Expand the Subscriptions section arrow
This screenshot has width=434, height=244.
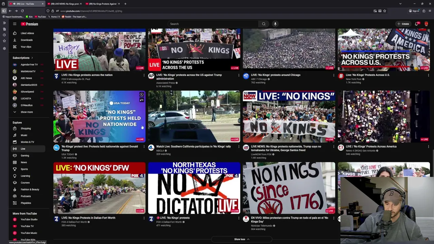[32, 58]
